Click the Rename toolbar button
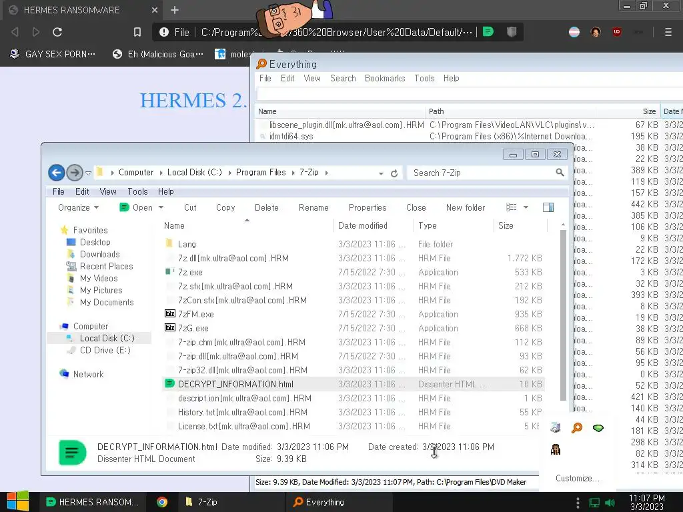This screenshot has height=512, width=683. point(313,208)
